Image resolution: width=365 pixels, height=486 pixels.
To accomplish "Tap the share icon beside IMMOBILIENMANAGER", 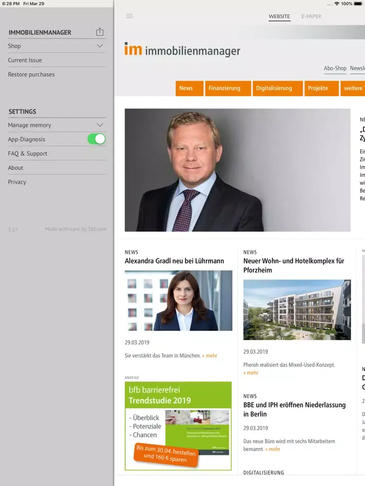I will (x=100, y=32).
